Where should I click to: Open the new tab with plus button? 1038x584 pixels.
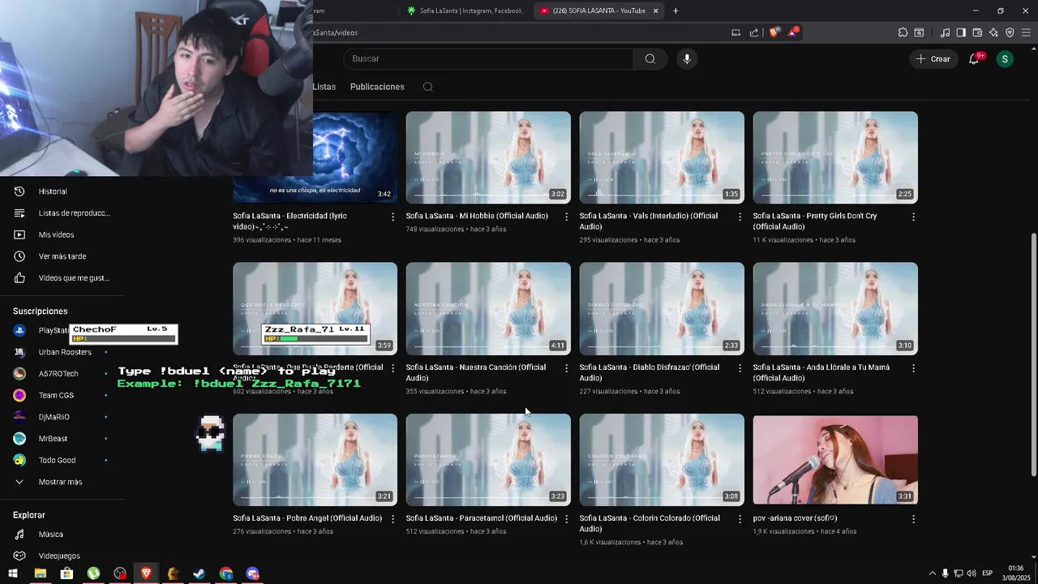coord(676,11)
